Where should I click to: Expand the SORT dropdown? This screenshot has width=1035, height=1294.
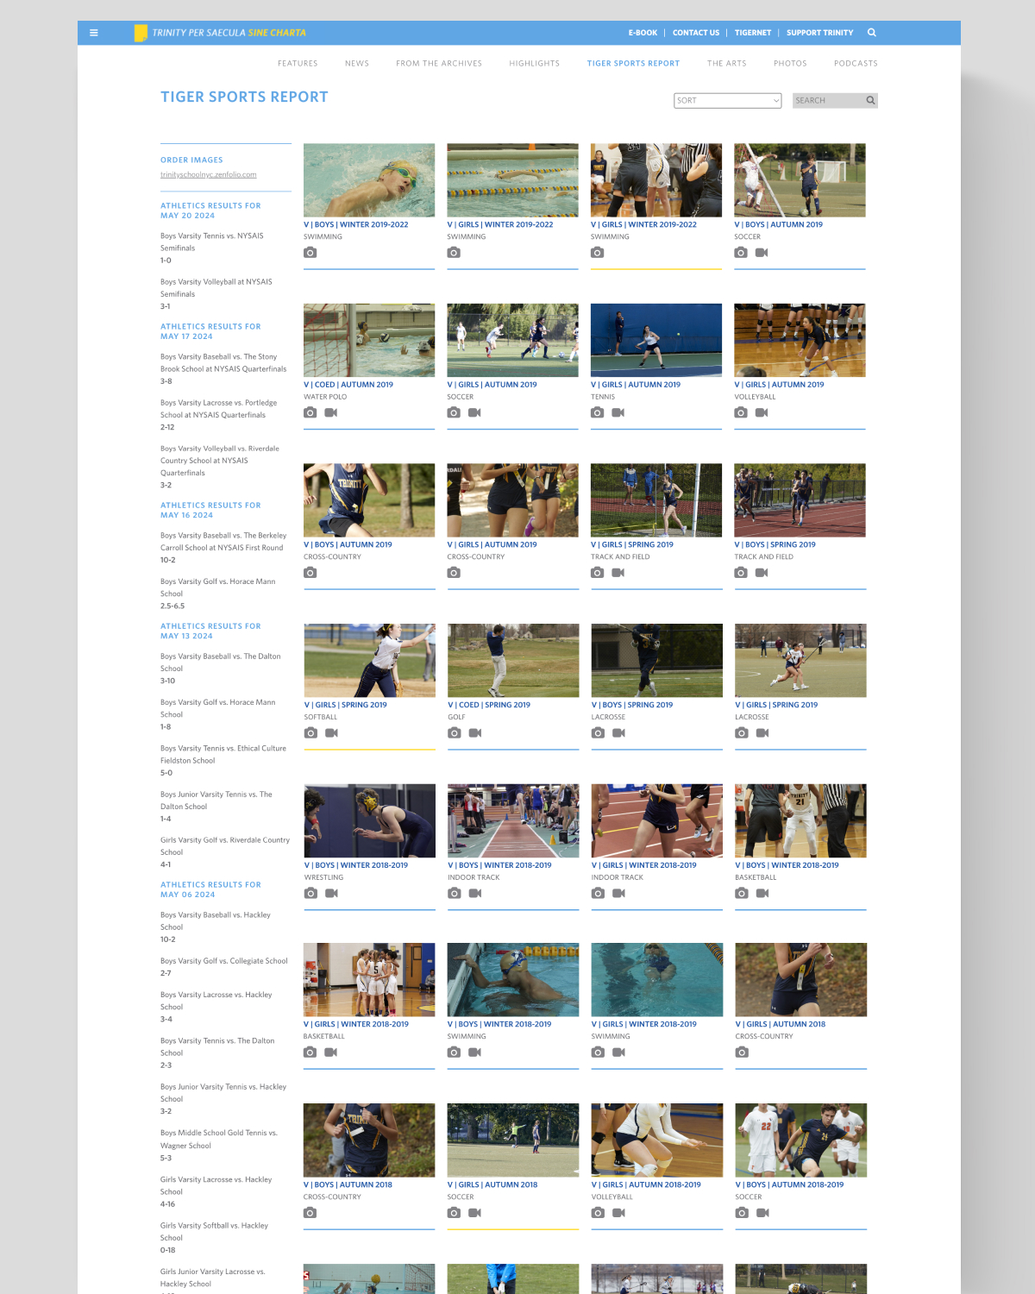727,101
